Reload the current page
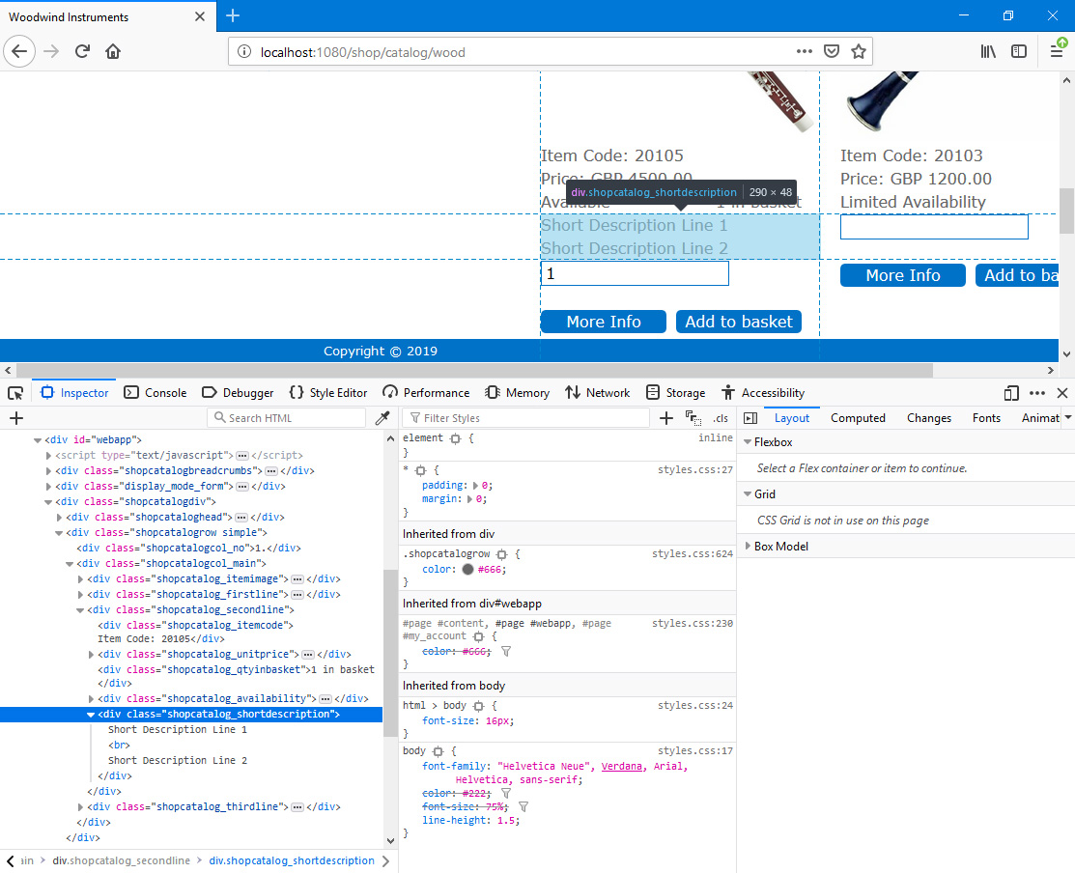The height and width of the screenshot is (873, 1075). click(82, 51)
